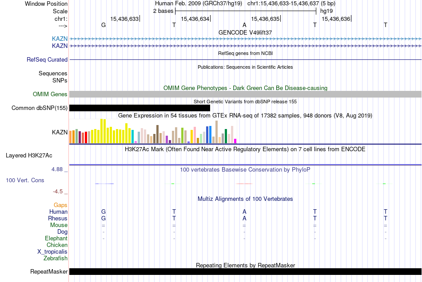Click the Sequences track label
Image resolution: width=422 pixels, height=282 pixels.
point(53,73)
